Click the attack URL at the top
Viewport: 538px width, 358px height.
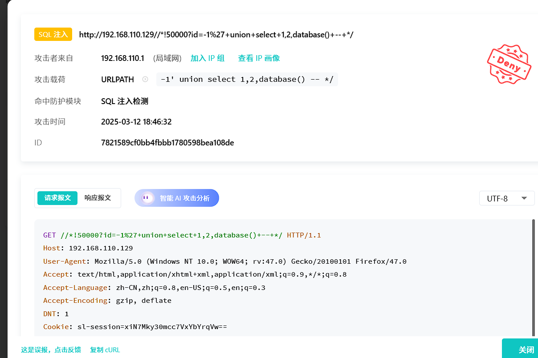click(216, 35)
